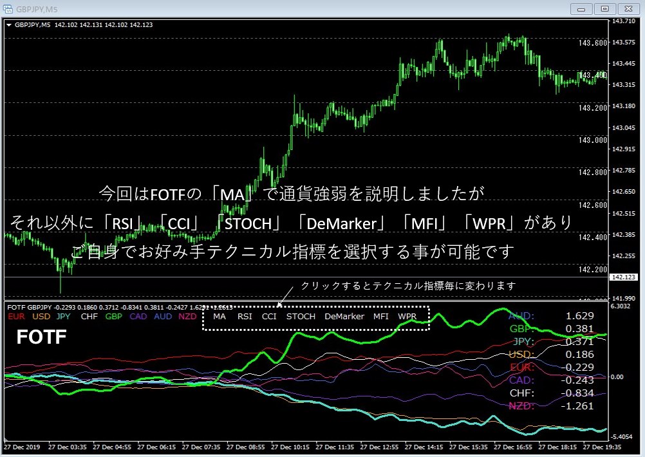Toggle the EUR currency line

17,316
